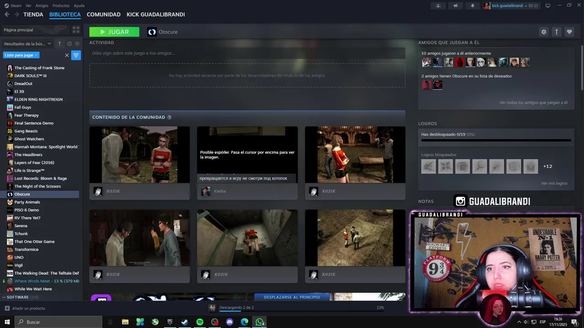584x328 pixels.
Task: Toggle the library sort direction arrow
Action: point(59,44)
